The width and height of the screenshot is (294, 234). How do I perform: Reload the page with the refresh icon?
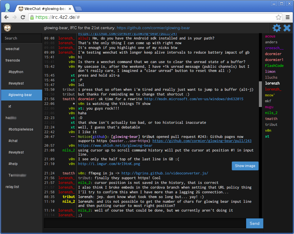[23, 17]
